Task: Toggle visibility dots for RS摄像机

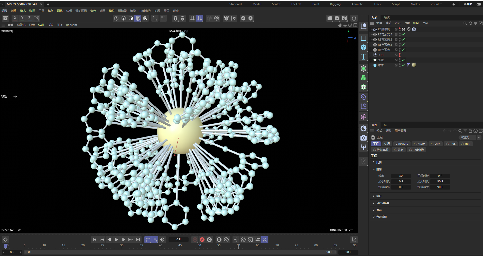Action: tap(400, 29)
